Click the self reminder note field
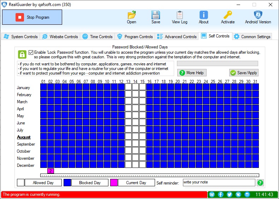Image resolution: width=279 pixels, height=199 pixels. tap(219, 183)
